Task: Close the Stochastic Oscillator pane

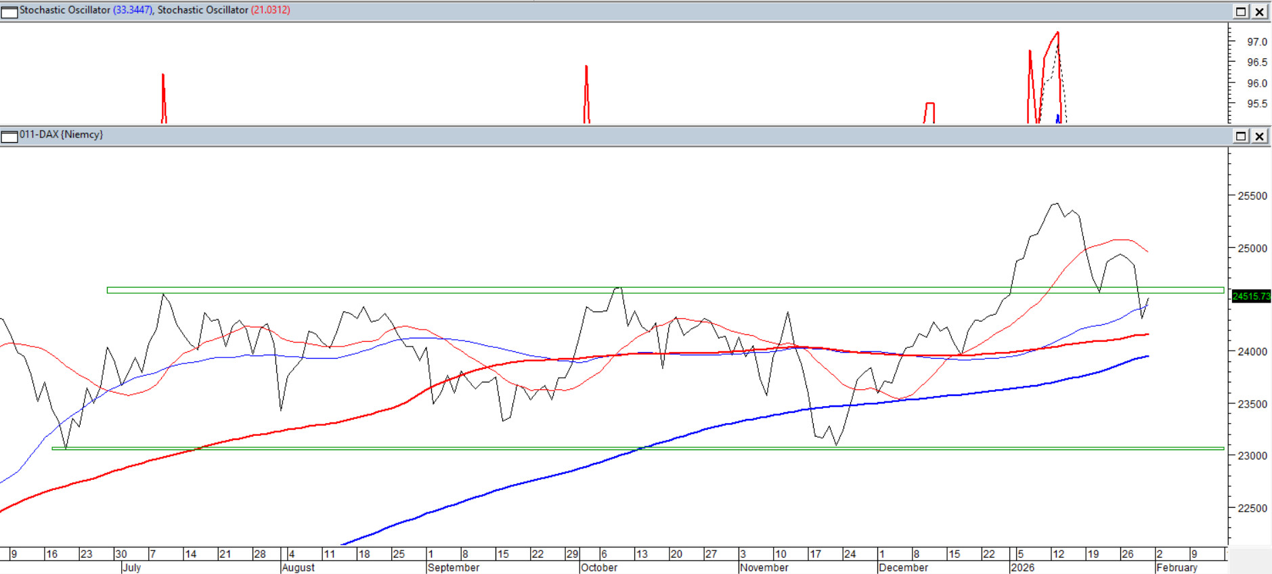Action: coord(1259,12)
